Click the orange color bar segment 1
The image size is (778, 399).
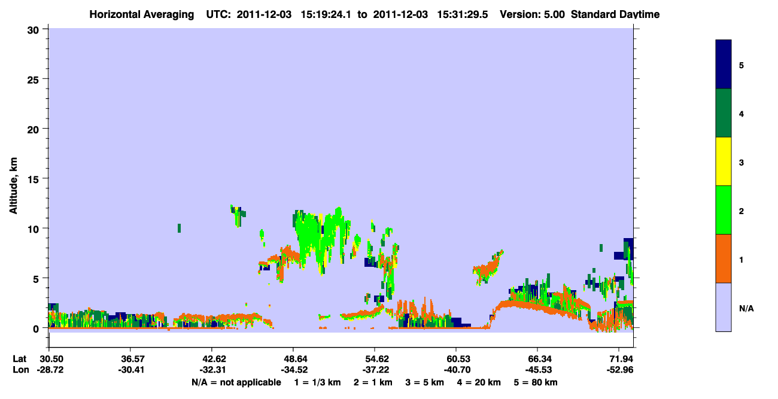tap(724, 258)
